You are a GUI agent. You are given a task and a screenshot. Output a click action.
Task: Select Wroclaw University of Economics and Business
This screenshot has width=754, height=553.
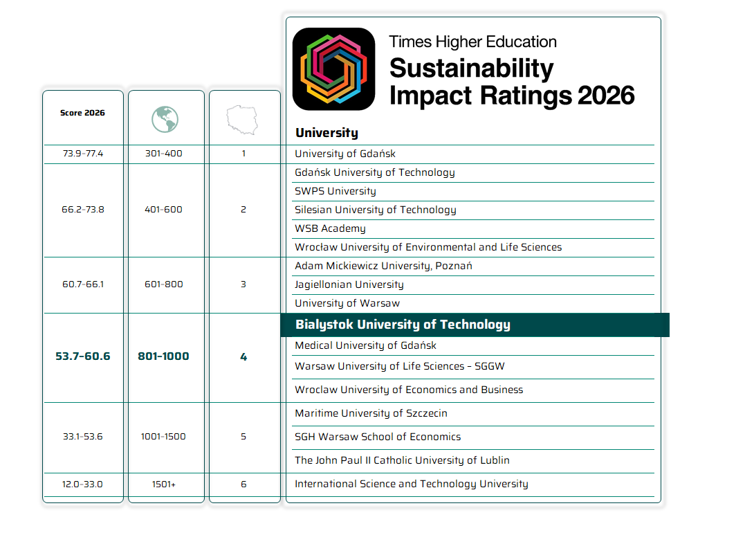(473, 390)
